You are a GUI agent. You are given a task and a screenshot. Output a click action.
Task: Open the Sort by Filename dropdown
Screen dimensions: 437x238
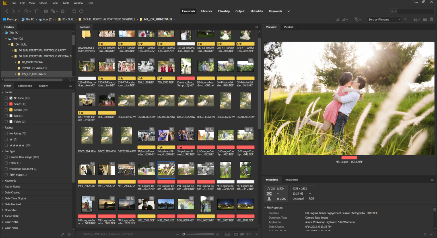coord(384,19)
